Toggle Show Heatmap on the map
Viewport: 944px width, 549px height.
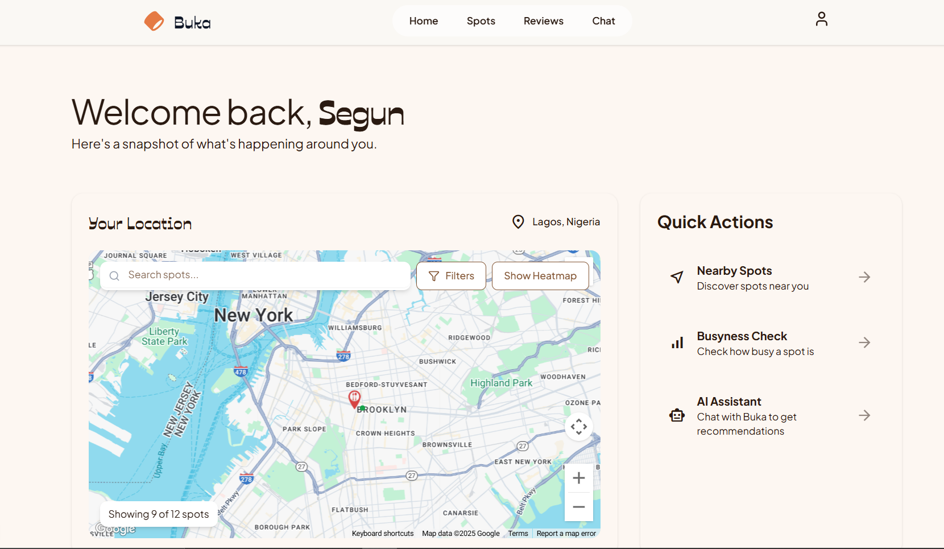point(540,276)
